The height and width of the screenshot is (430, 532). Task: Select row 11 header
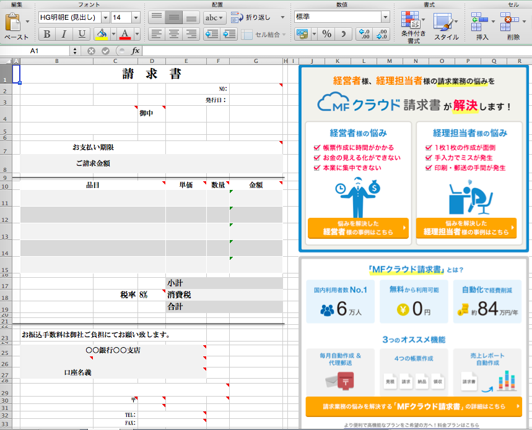[6, 198]
